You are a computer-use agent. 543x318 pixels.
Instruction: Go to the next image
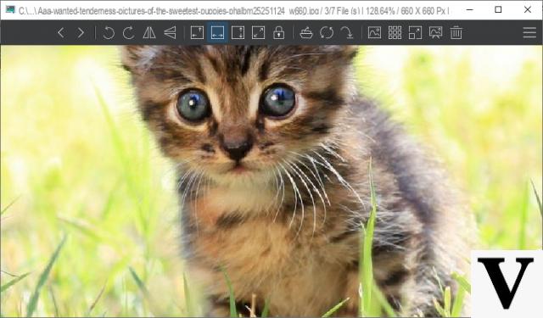point(81,33)
